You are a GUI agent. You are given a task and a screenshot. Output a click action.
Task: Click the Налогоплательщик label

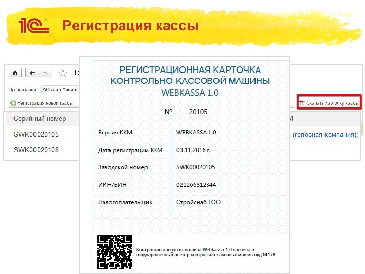pyautogui.click(x=125, y=202)
